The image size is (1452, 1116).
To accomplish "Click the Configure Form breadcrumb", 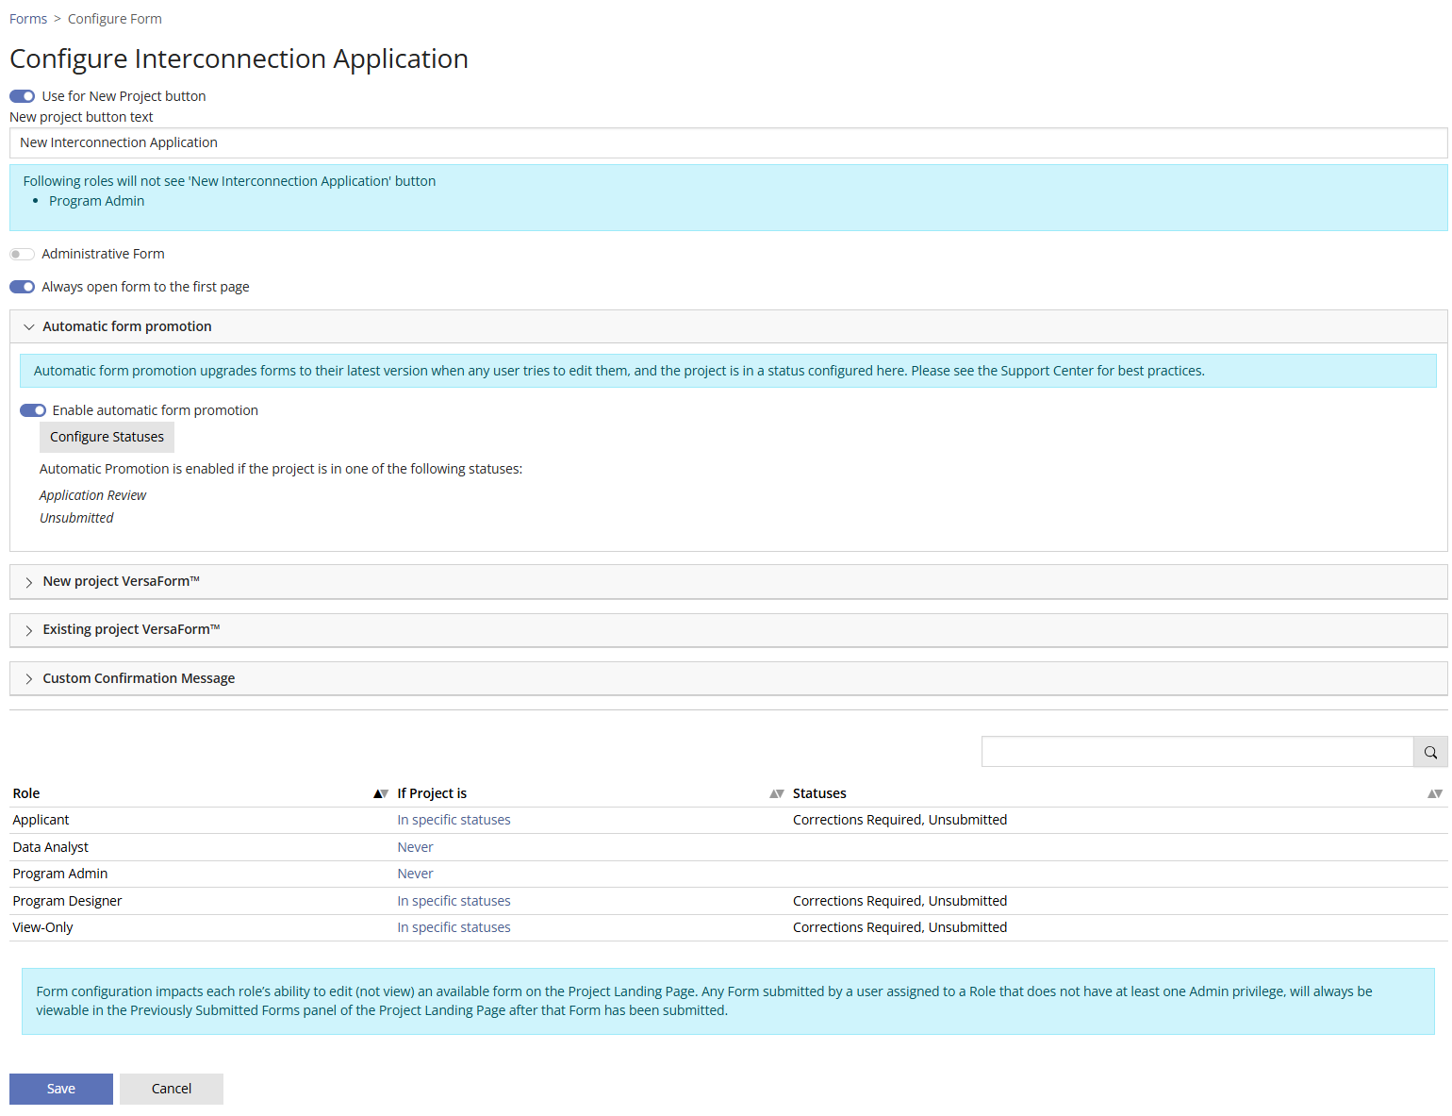I will tap(114, 18).
